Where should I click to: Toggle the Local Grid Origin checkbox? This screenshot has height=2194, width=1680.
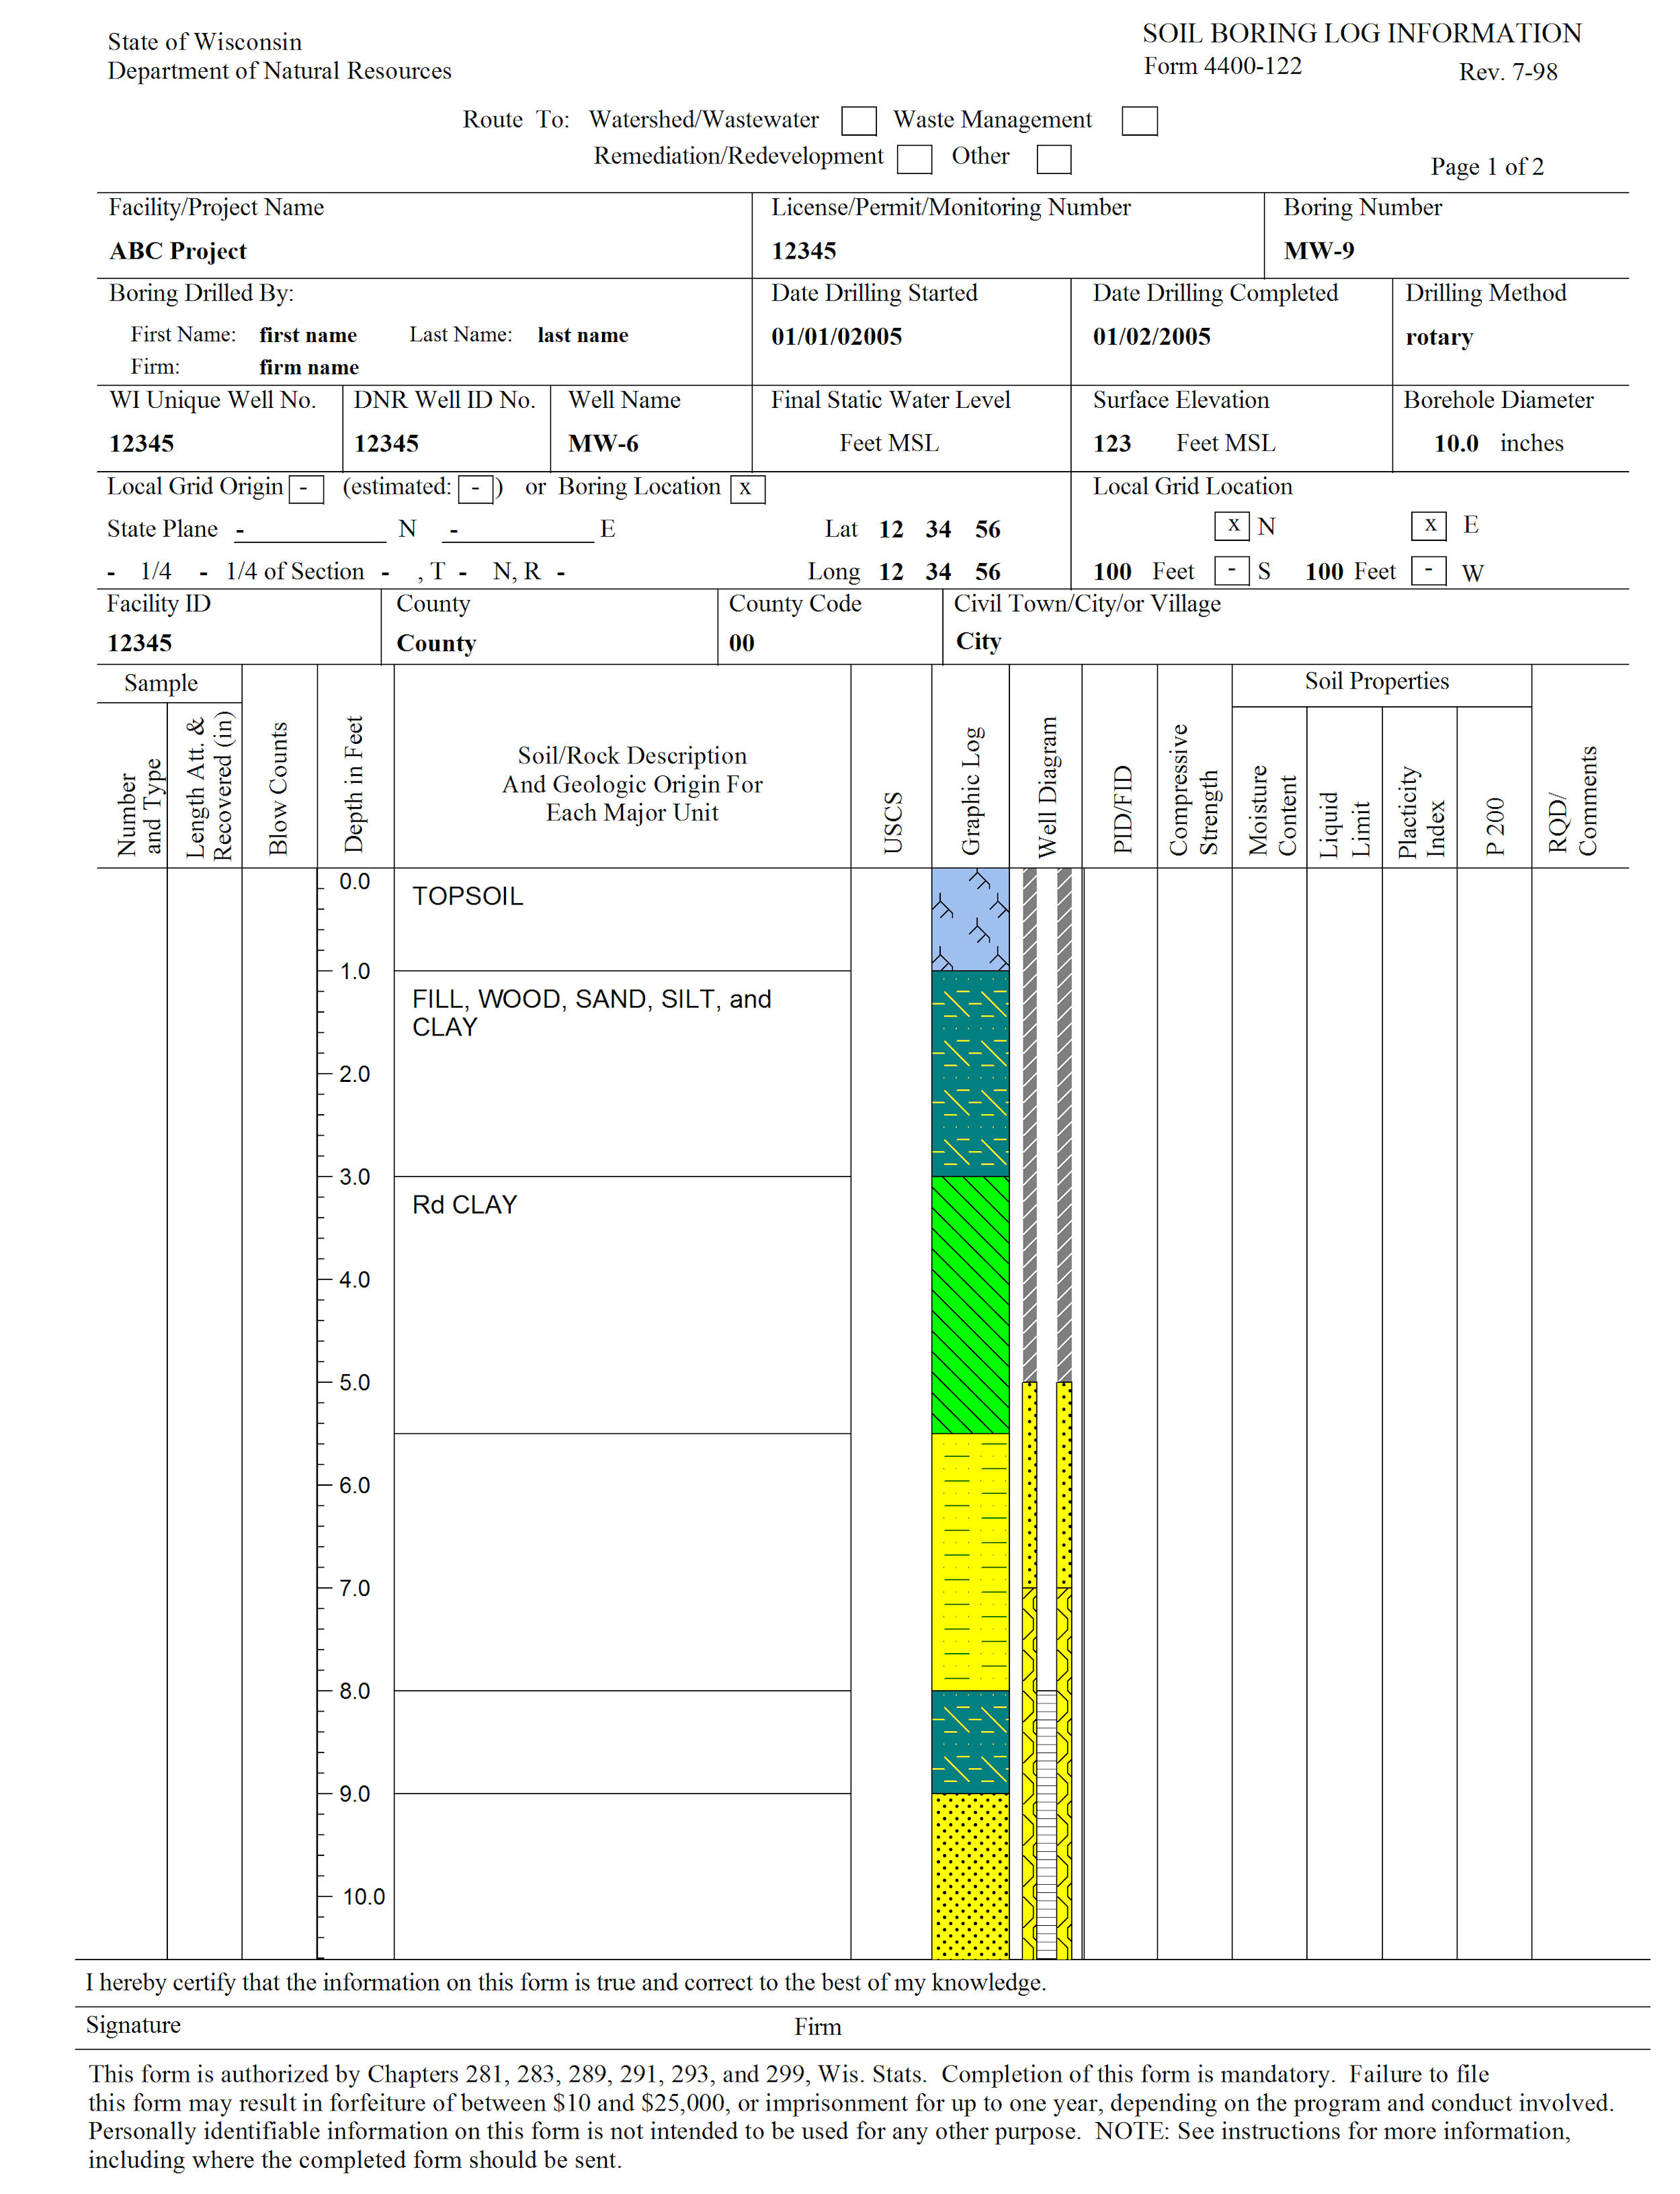305,489
